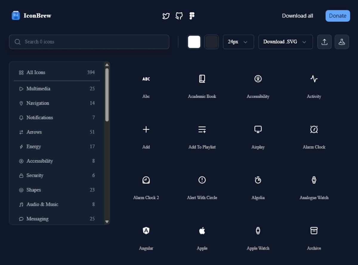The height and width of the screenshot is (265, 358).
Task: Select the white icon color swatch
Action: click(194, 42)
